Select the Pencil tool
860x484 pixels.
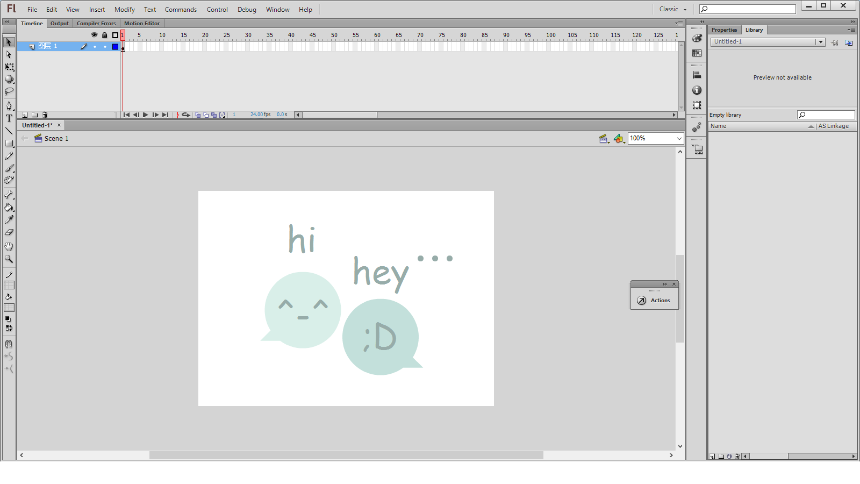coord(9,156)
